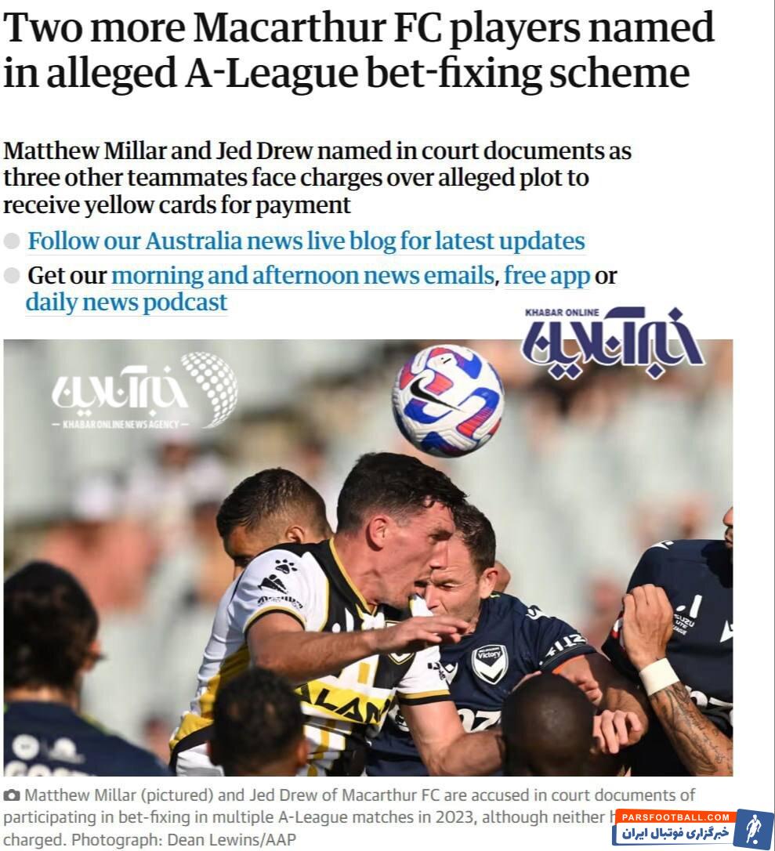
Task: Click the camera icon beside photo caption
Action: tap(12, 795)
